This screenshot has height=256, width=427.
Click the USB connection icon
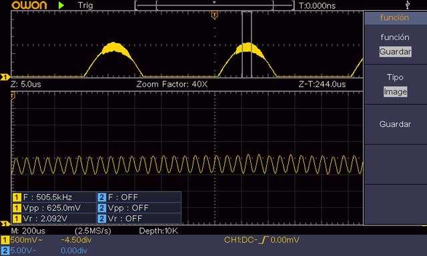coord(408,5)
